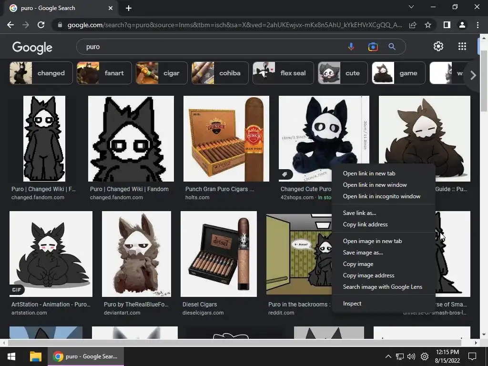Click the settings gear in system tray

pyautogui.click(x=425, y=356)
